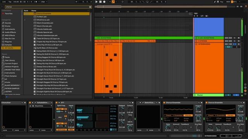The image size is (248, 139).
Task: Click Warmth knob of second Chorus-Ensemble
Action: [x=240, y=118]
